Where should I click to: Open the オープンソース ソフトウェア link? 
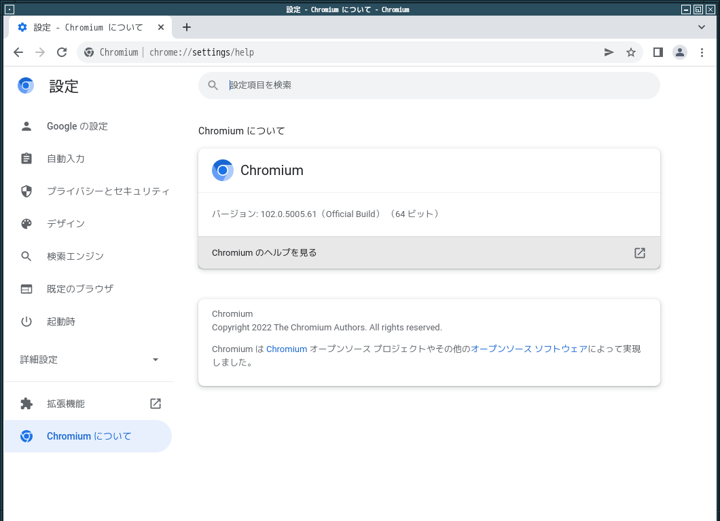[529, 349]
